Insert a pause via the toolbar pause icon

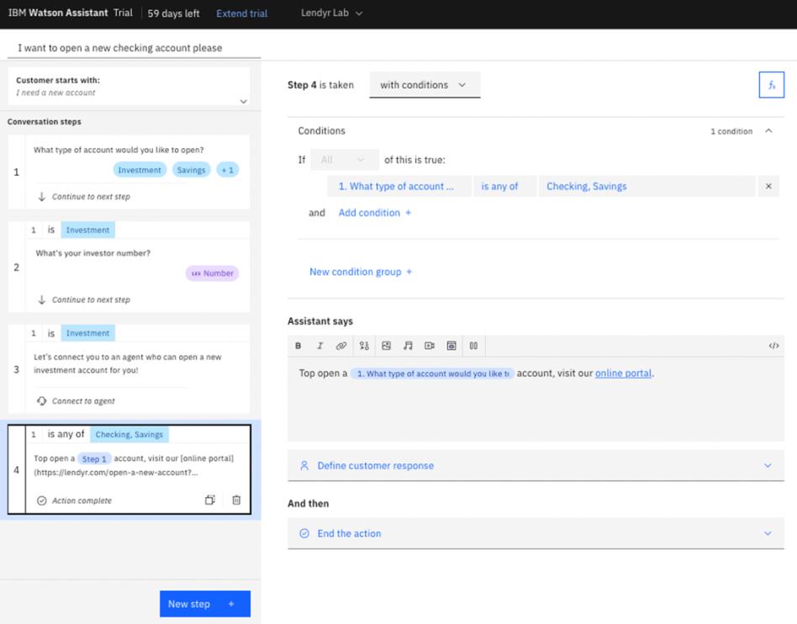(x=473, y=346)
